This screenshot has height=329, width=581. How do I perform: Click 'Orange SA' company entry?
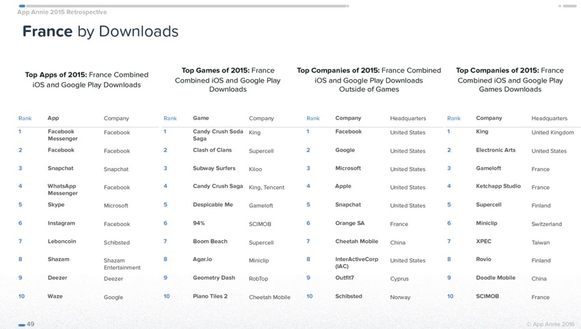tap(350, 223)
